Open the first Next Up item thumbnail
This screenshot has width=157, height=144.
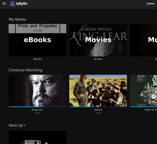click(x=38, y=137)
